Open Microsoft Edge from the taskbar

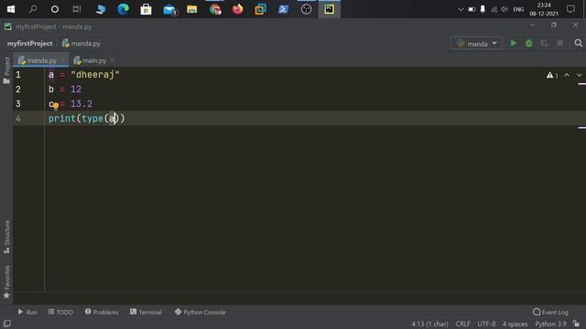[123, 9]
